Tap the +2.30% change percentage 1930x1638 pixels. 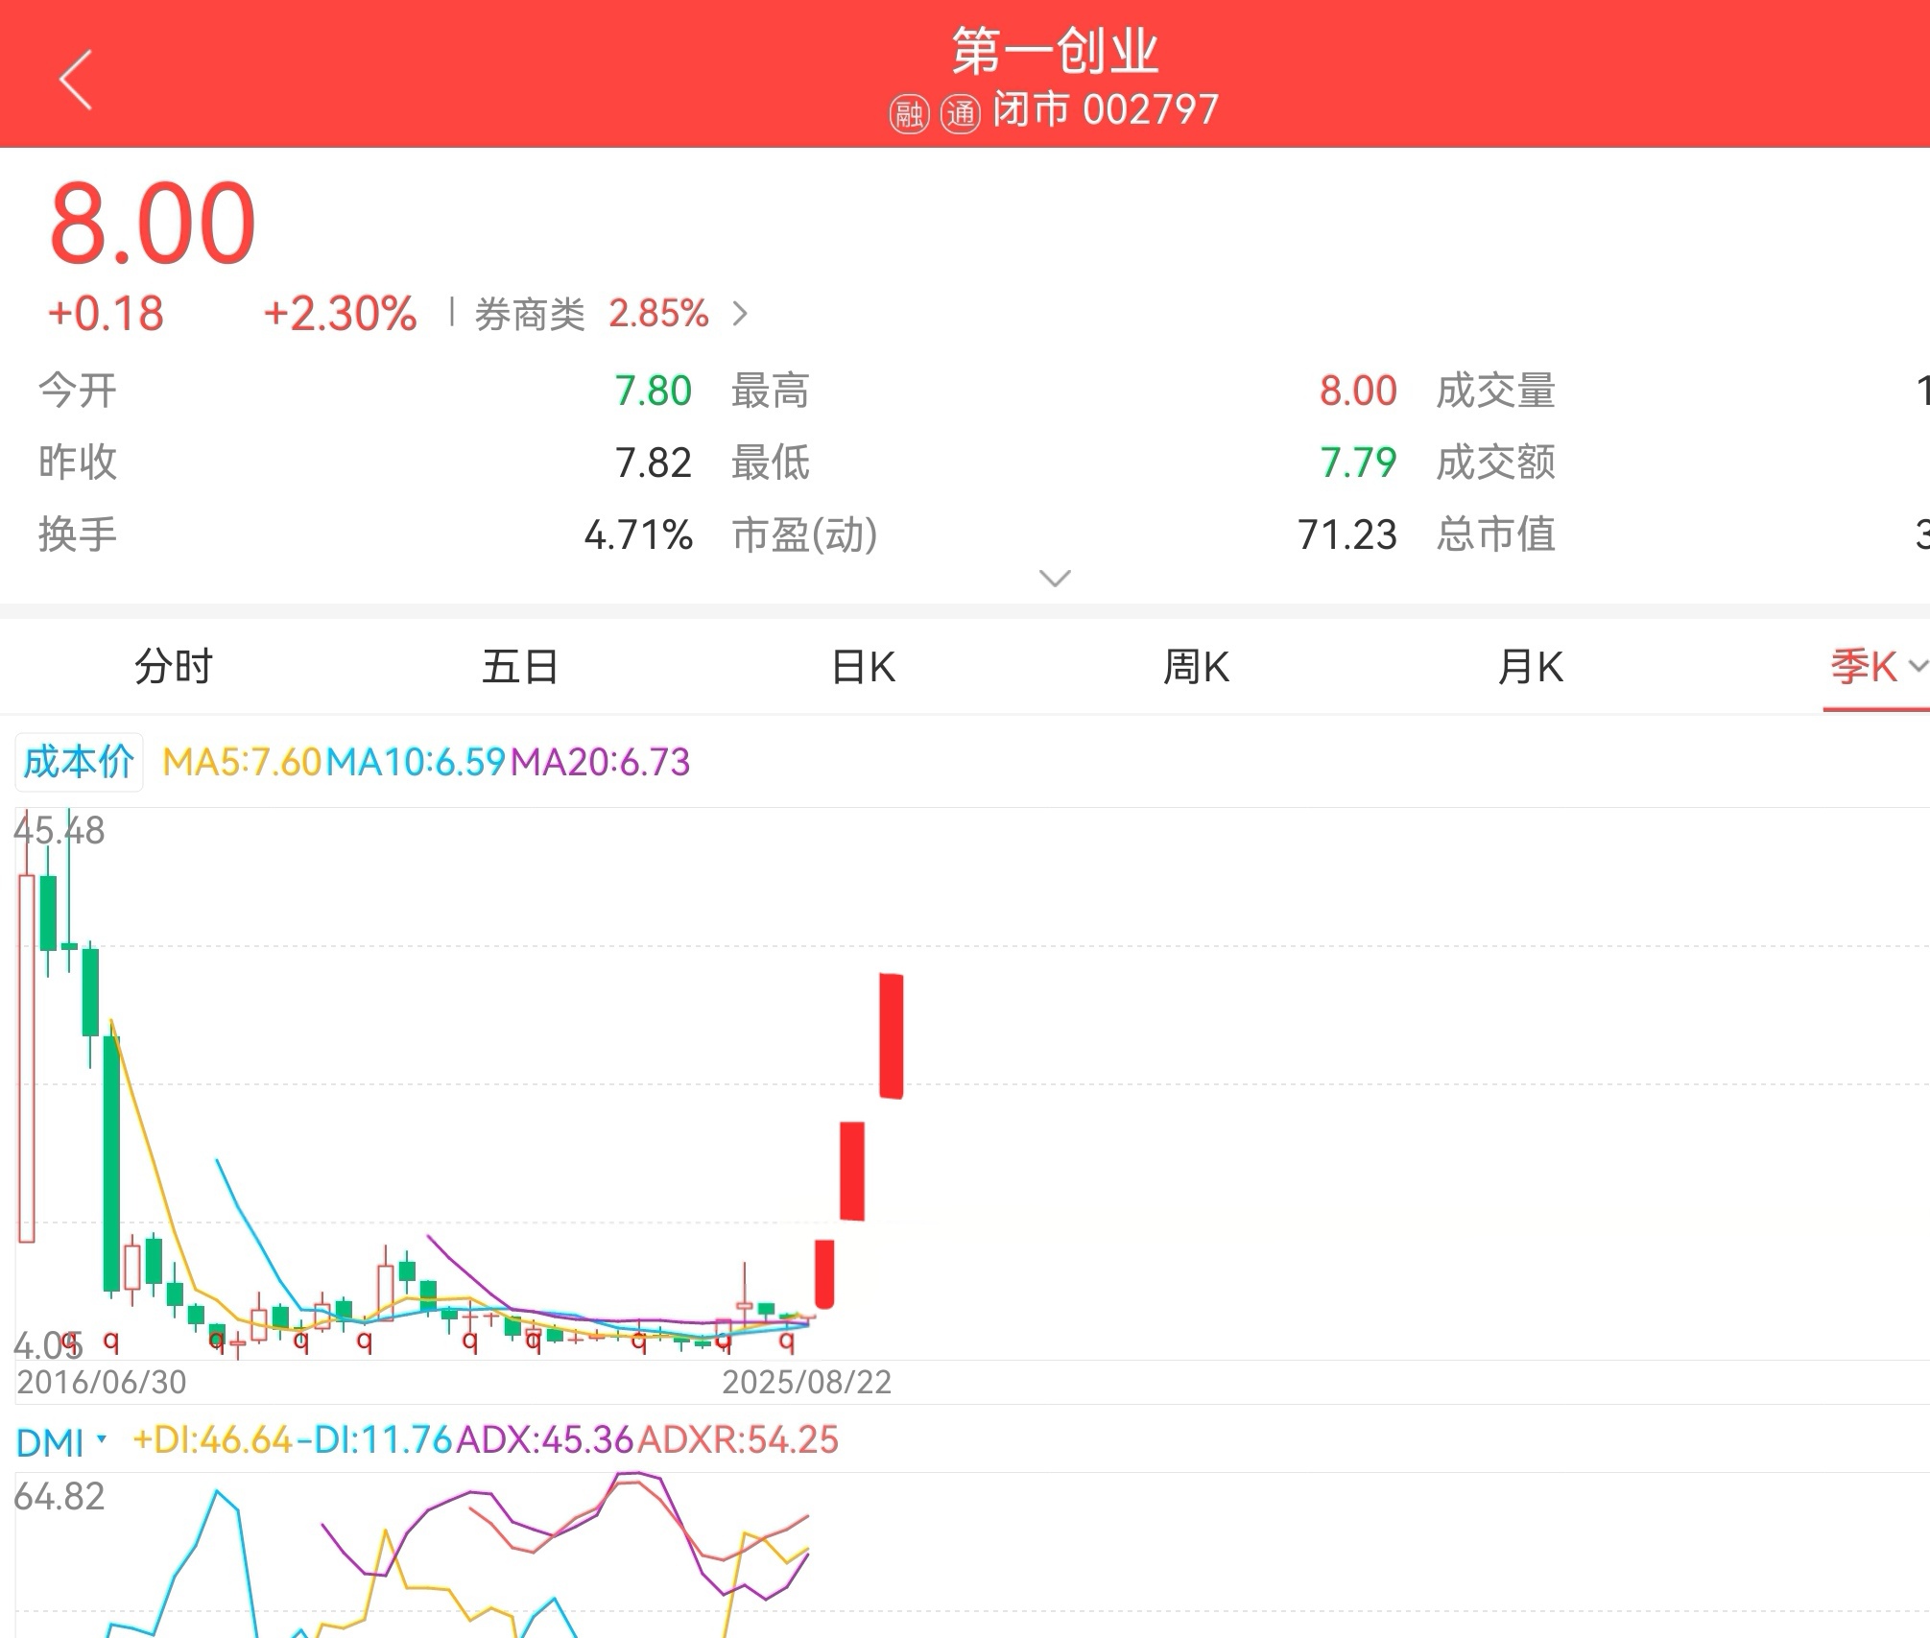[x=341, y=314]
